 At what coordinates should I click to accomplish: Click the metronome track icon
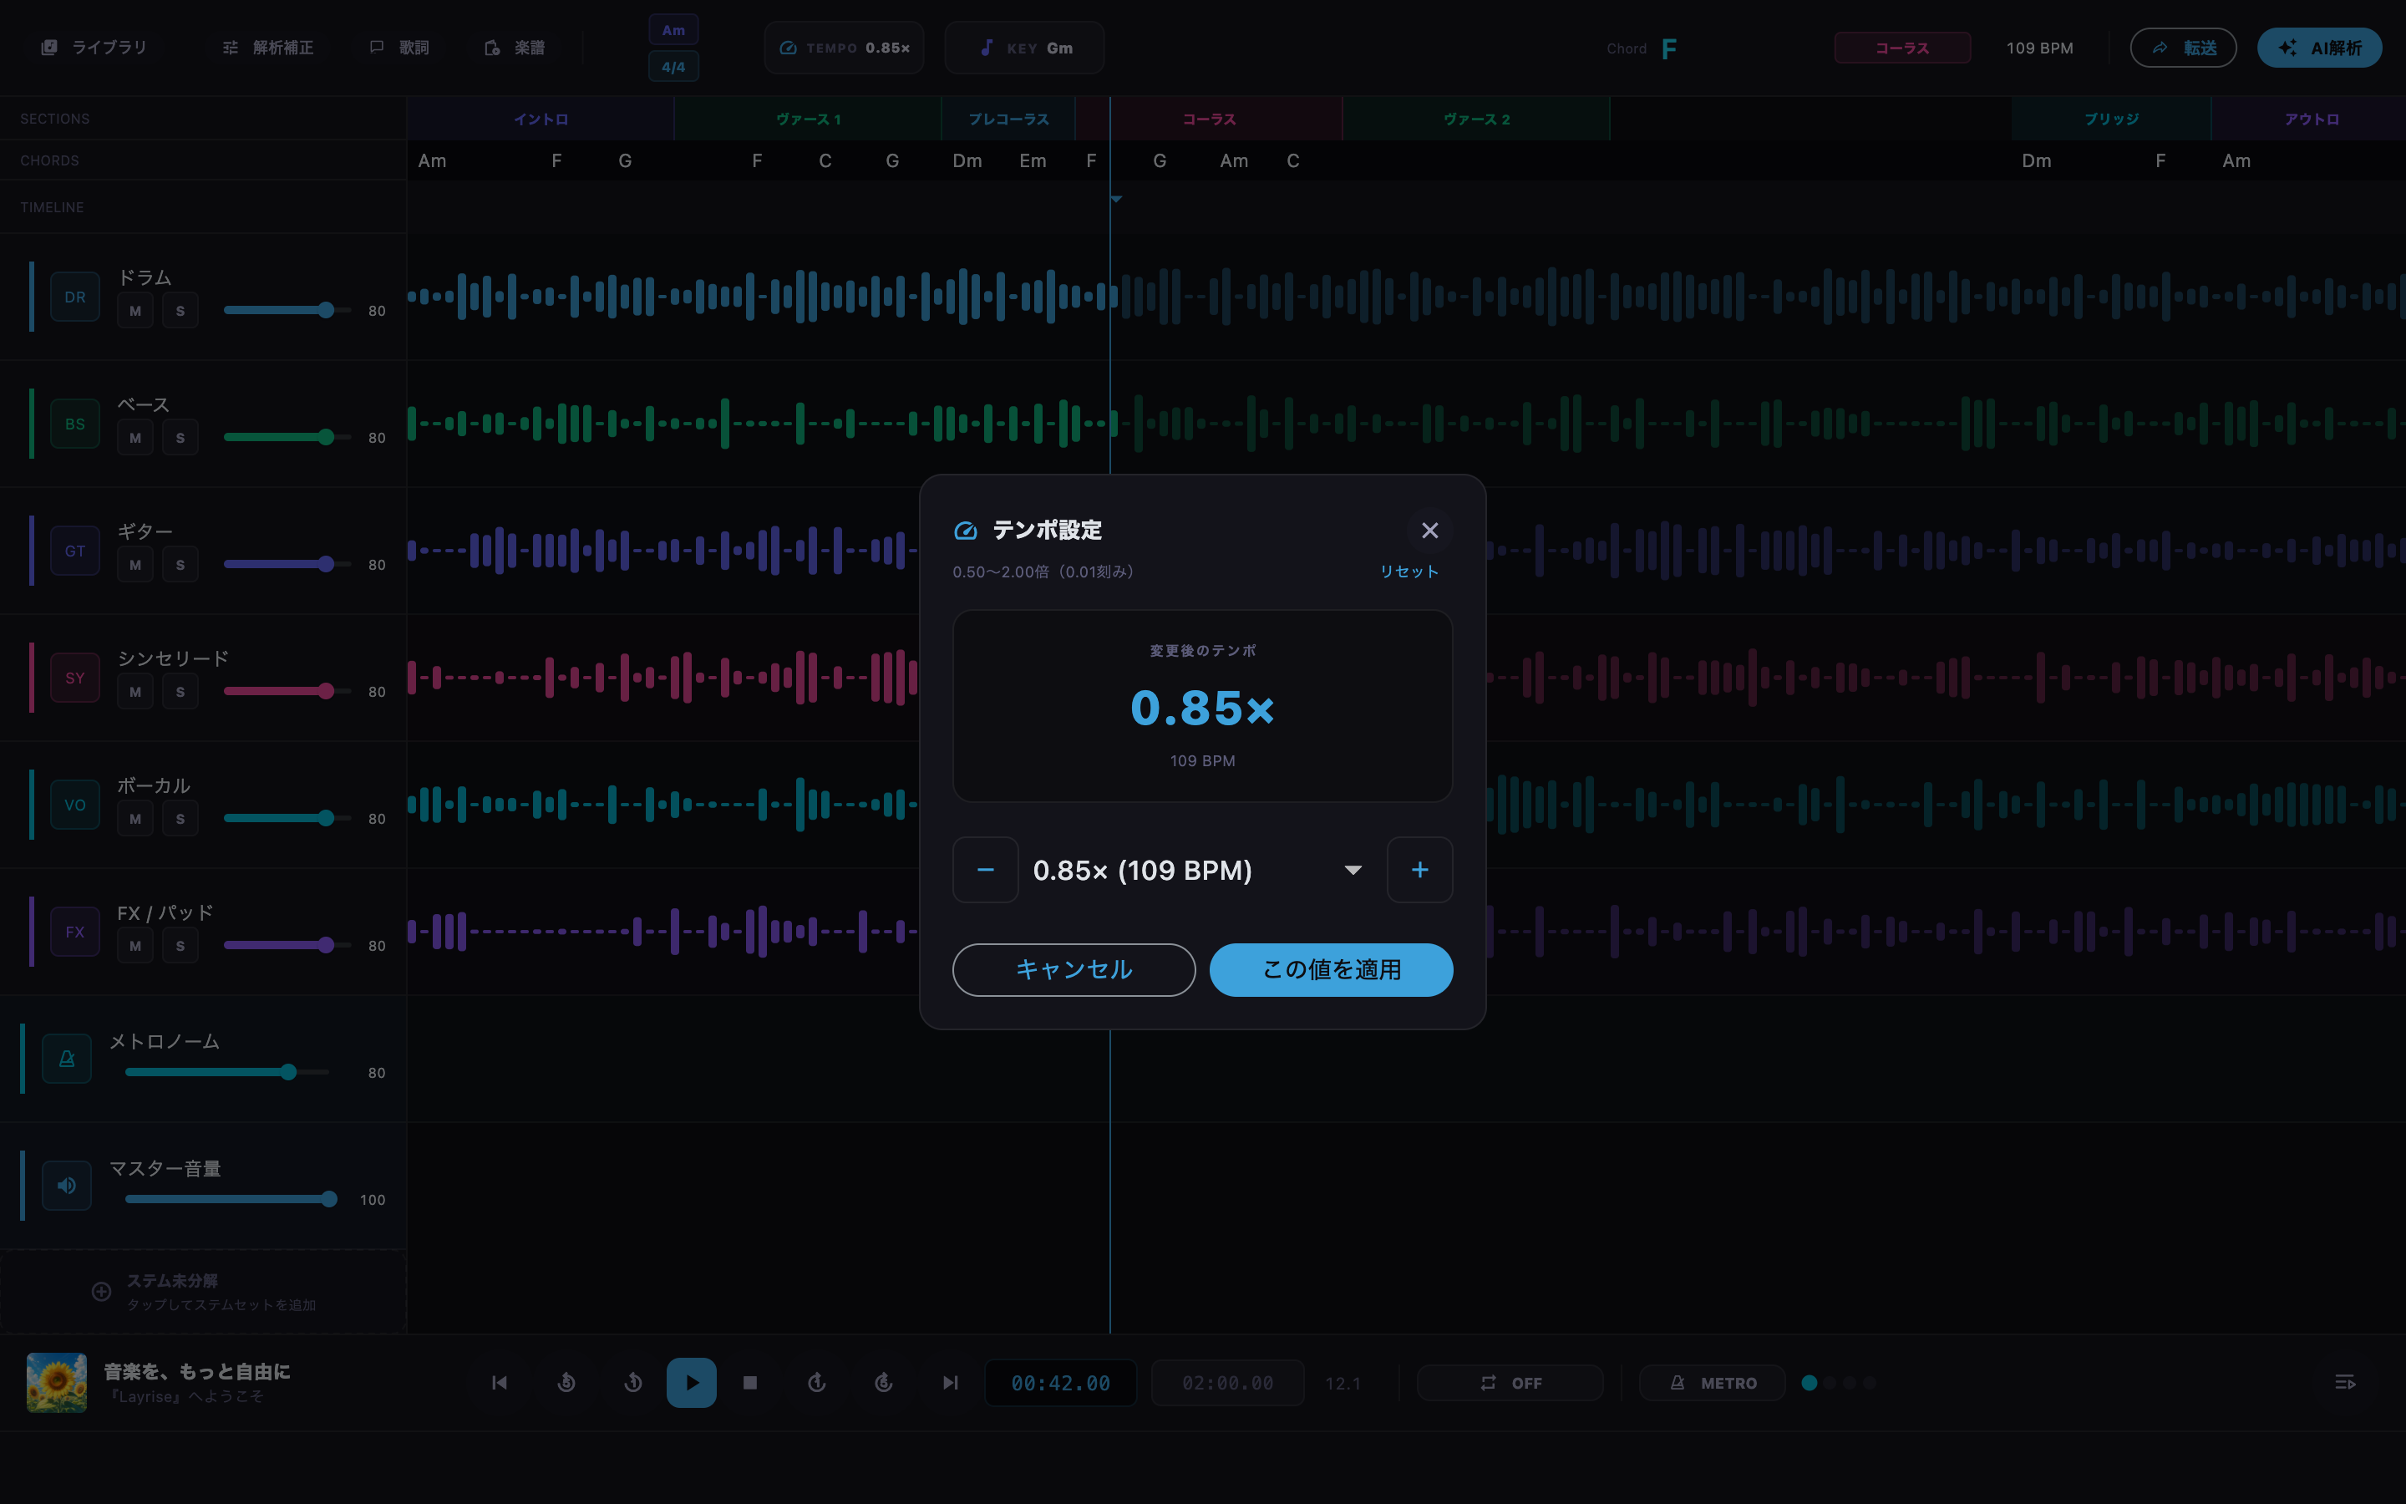(x=67, y=1059)
